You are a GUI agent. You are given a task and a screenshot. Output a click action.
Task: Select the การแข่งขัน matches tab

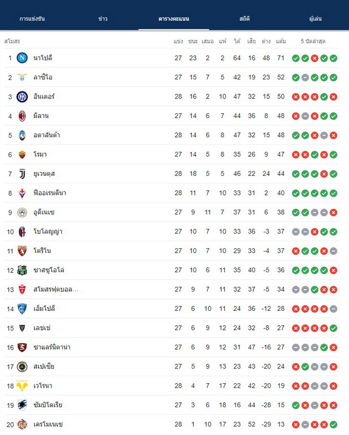coord(32,19)
